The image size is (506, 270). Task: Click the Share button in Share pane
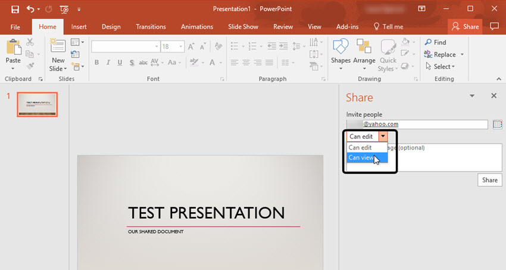[489, 180]
